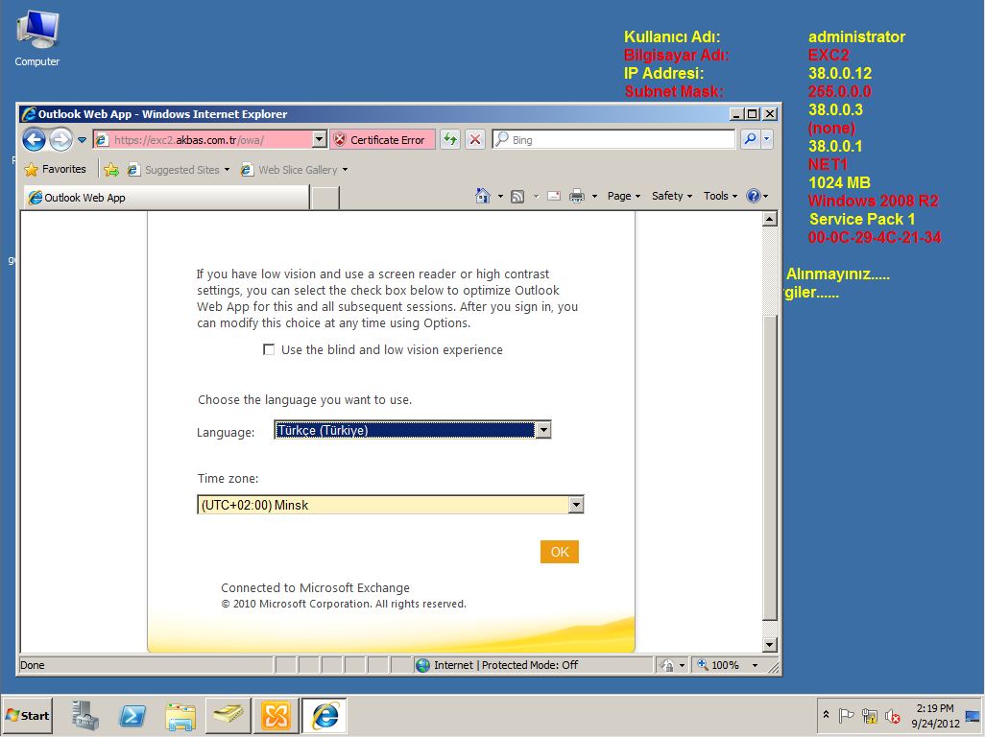Click the vertical scrollbar thumb
Viewport: 985px width, 738px height.
point(770,466)
